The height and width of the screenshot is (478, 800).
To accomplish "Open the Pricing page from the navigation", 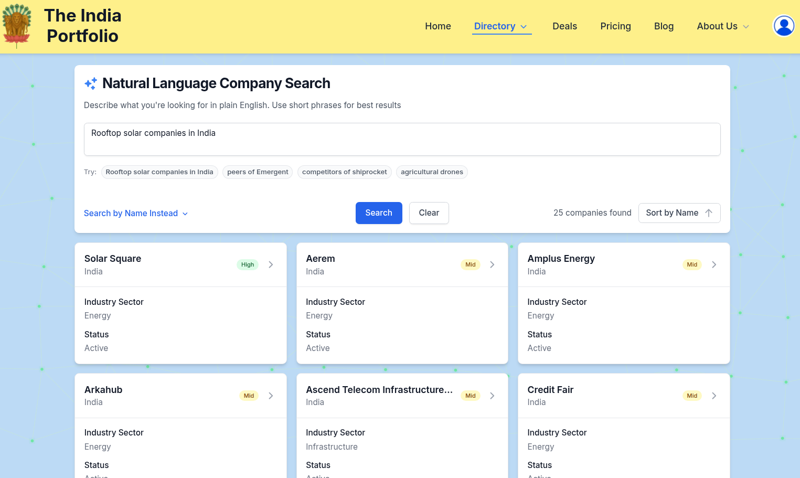I will 615,26.
